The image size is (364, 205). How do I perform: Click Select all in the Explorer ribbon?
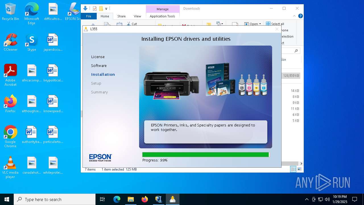click(275, 24)
